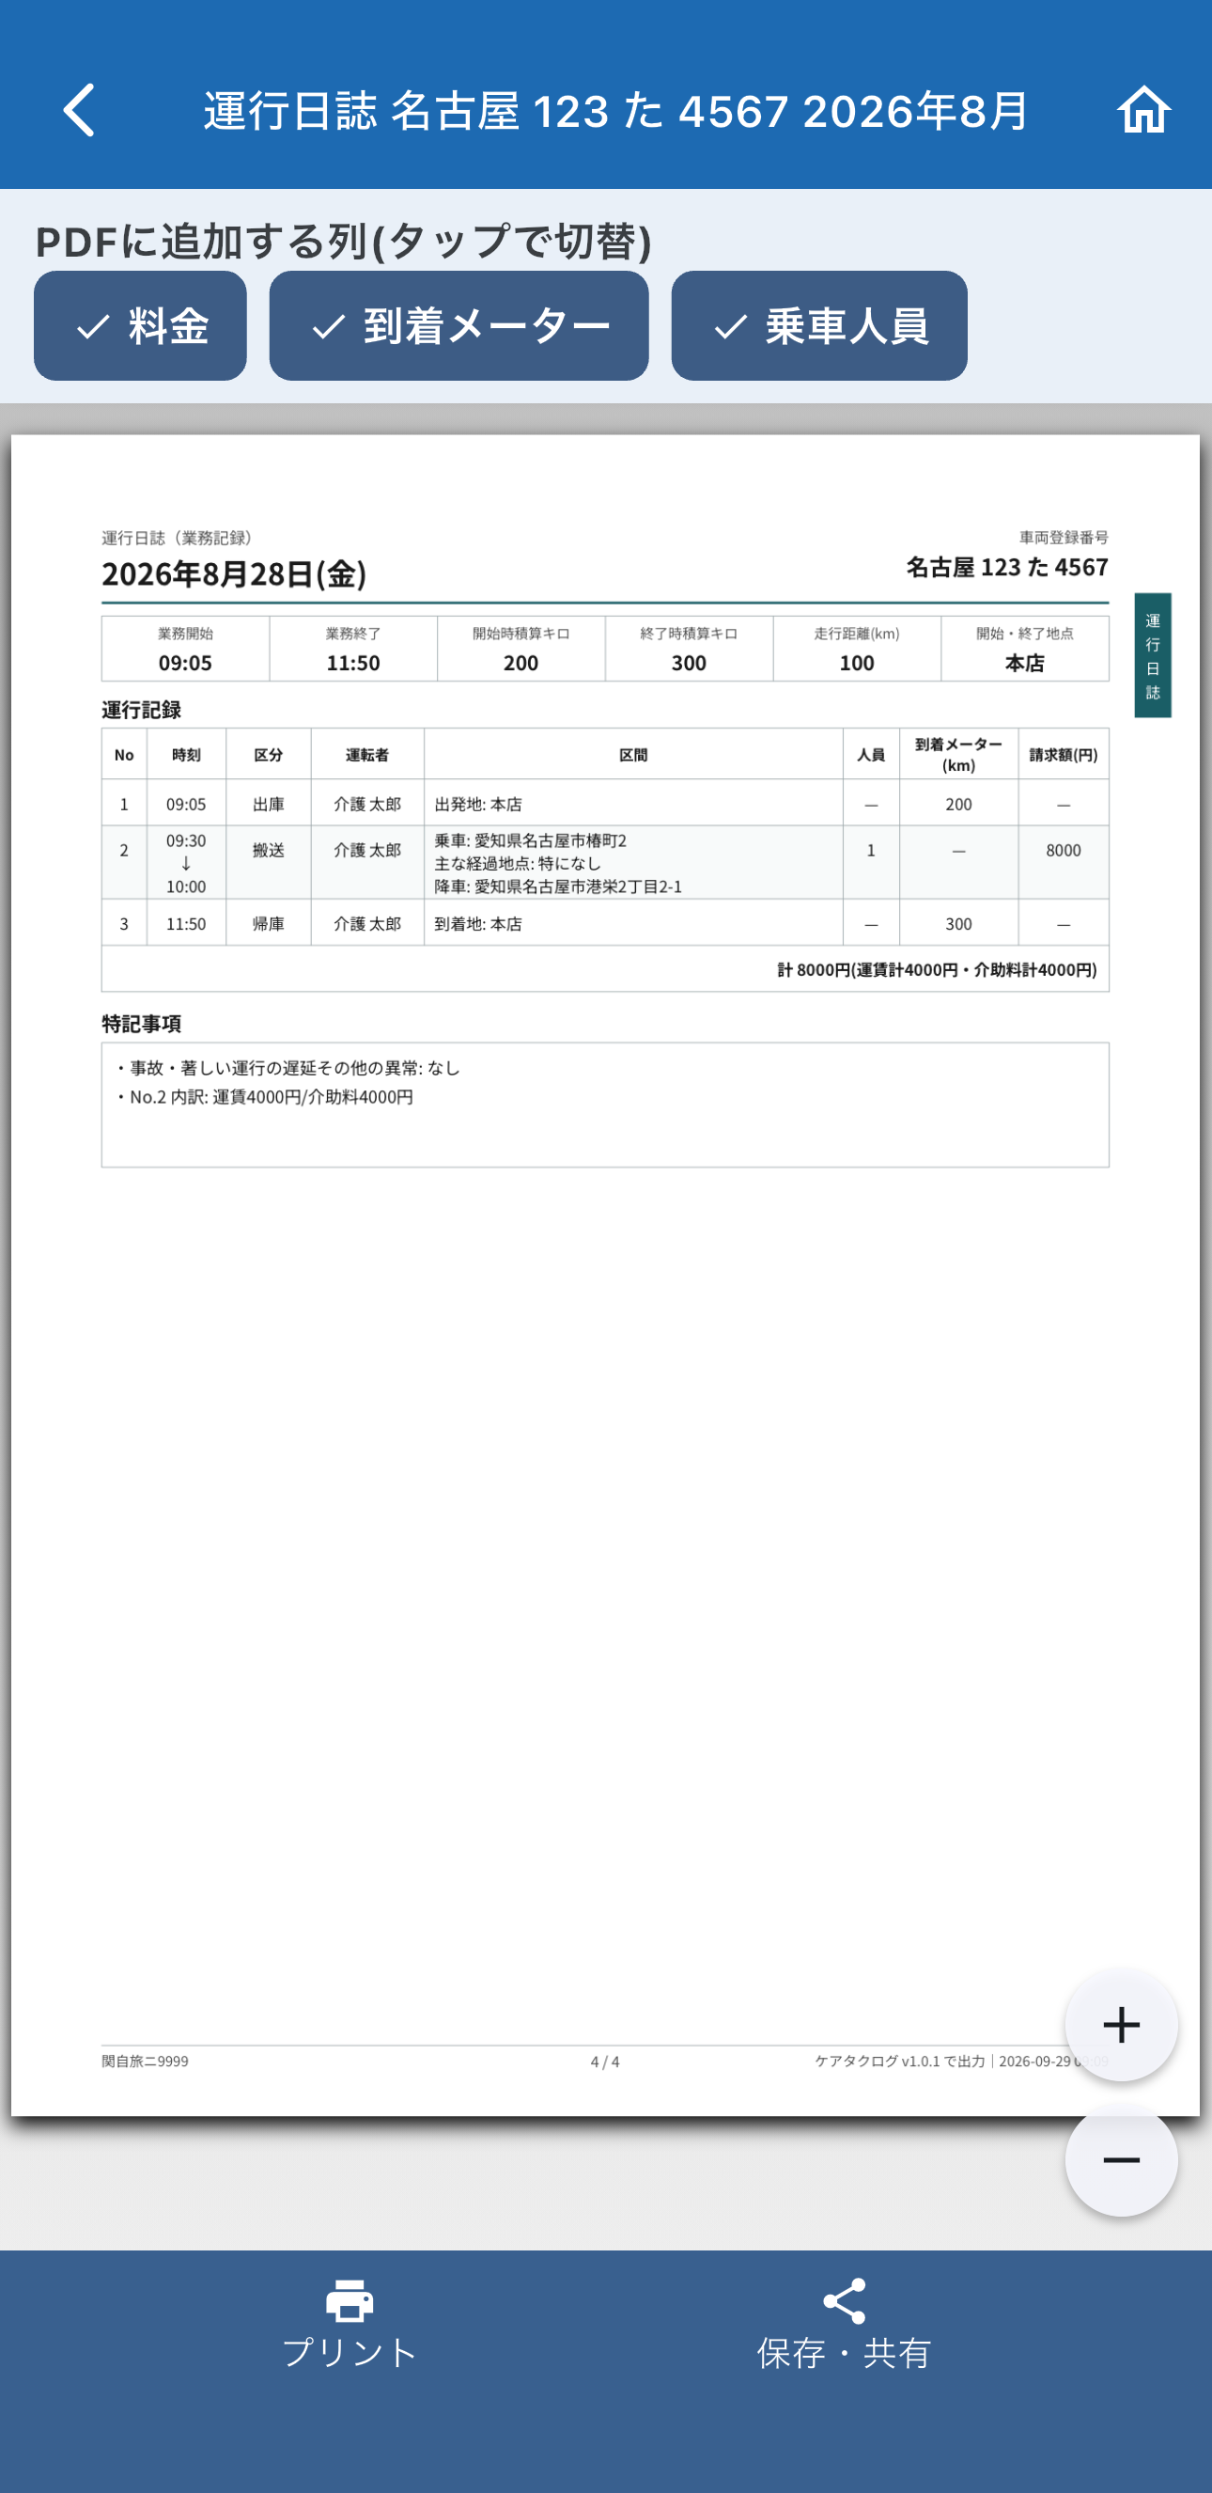Select the 運行日誌 side tab on page
1212x2493 pixels.
(1152, 655)
